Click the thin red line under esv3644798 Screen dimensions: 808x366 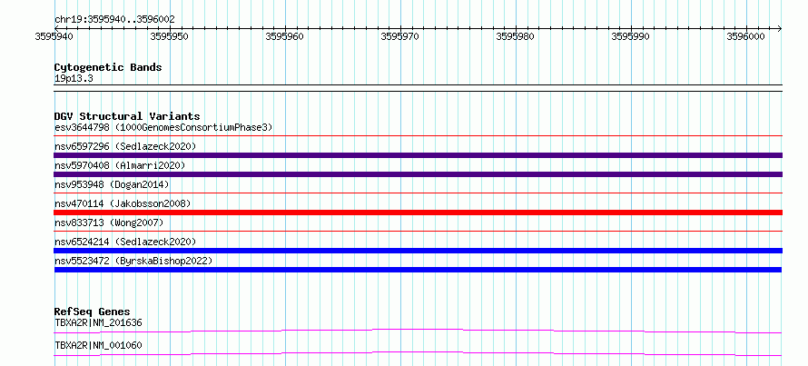[x=418, y=136]
